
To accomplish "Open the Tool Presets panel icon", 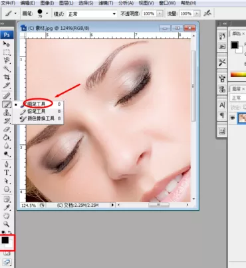I will (222, 63).
